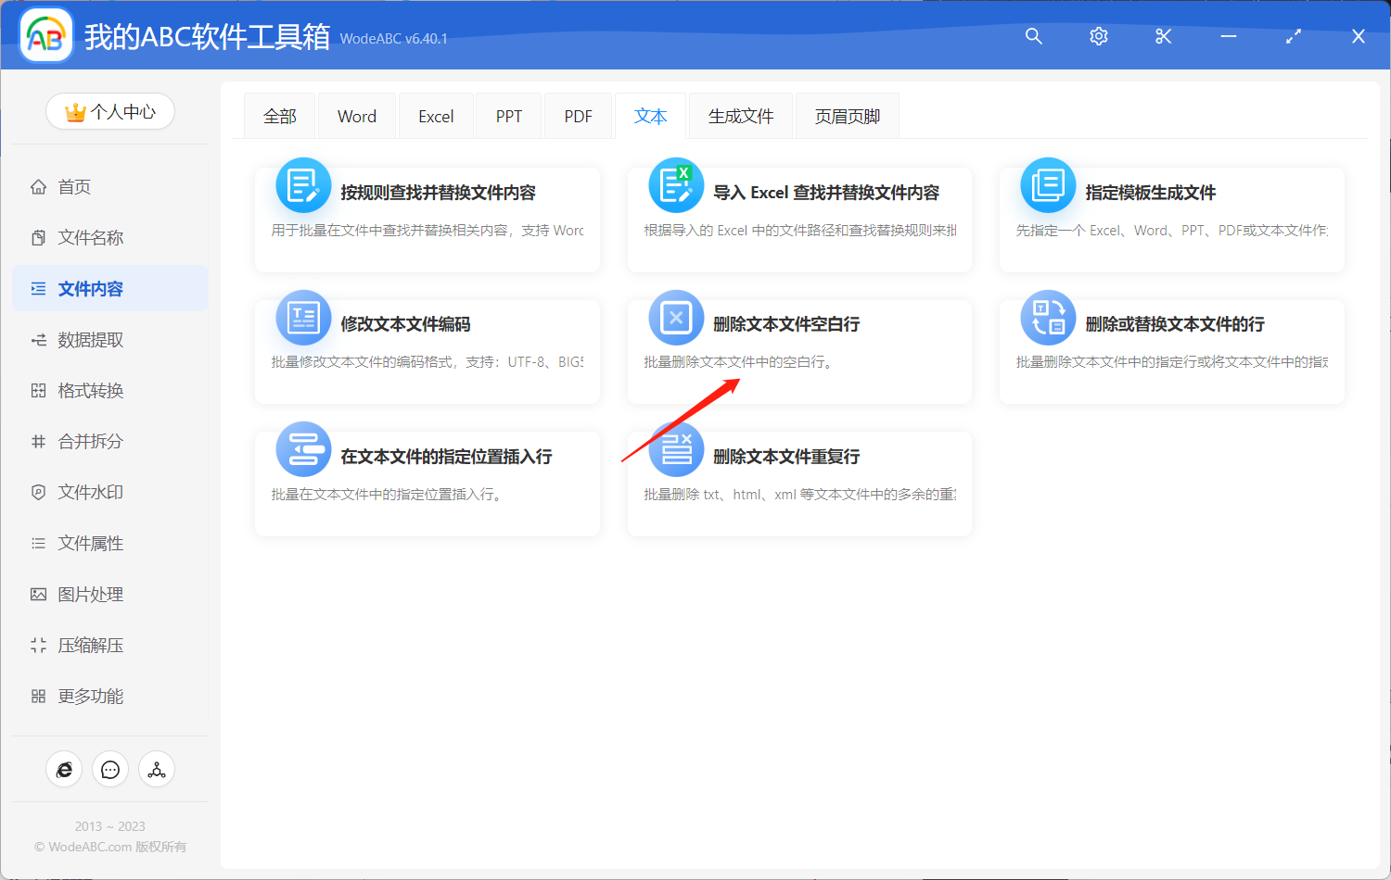1391x880 pixels.
Task: Launch the 指定模板生成文件 tool icon
Action: [1047, 185]
